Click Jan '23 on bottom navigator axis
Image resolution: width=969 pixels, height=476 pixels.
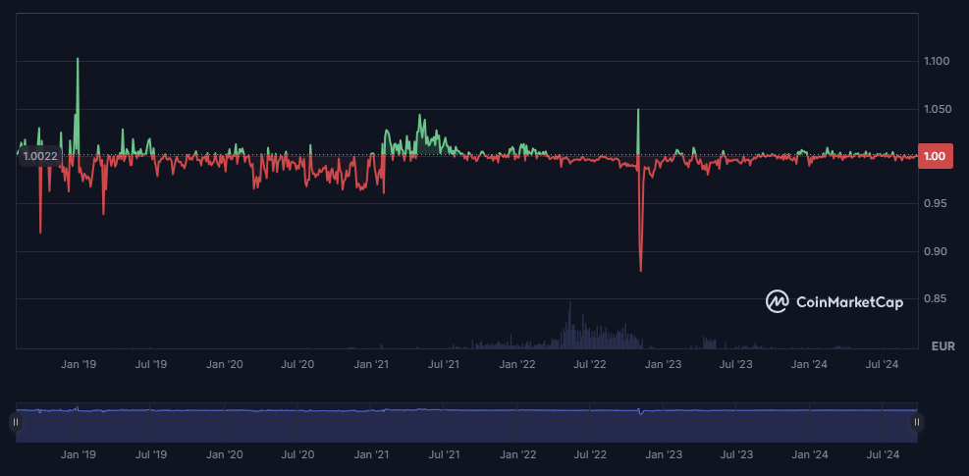point(663,455)
